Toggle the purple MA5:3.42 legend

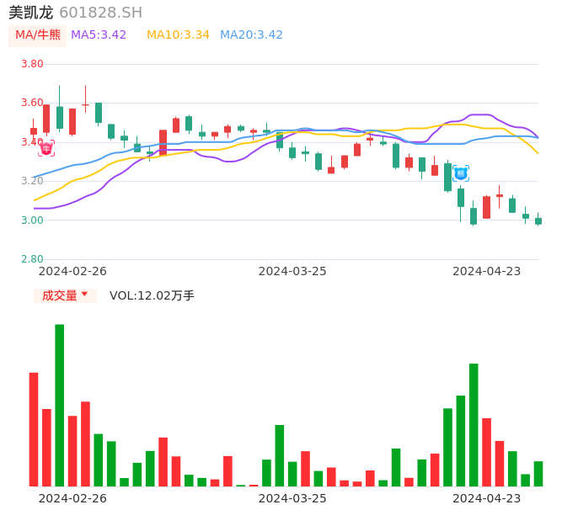[99, 35]
